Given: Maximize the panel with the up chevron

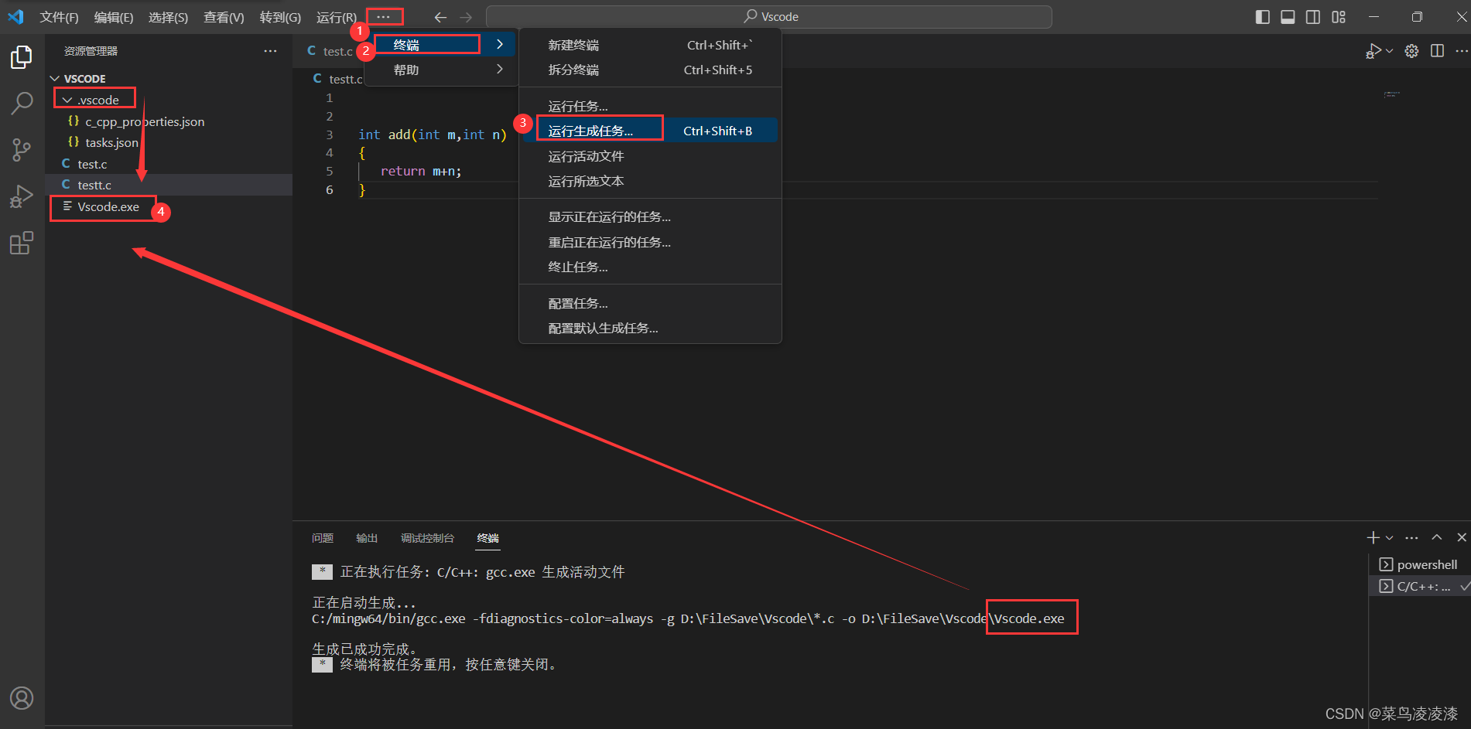Looking at the screenshot, I should [x=1437, y=537].
